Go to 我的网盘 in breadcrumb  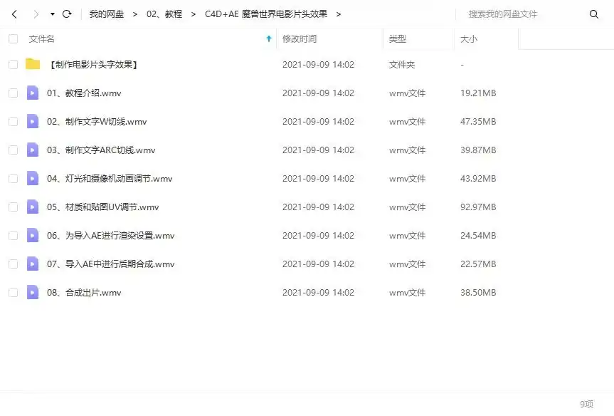[x=107, y=14]
